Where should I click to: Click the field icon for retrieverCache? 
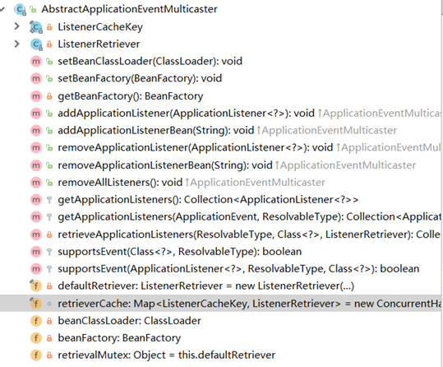pyautogui.click(x=36, y=304)
